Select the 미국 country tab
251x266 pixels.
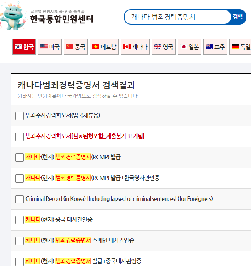pos(50,47)
